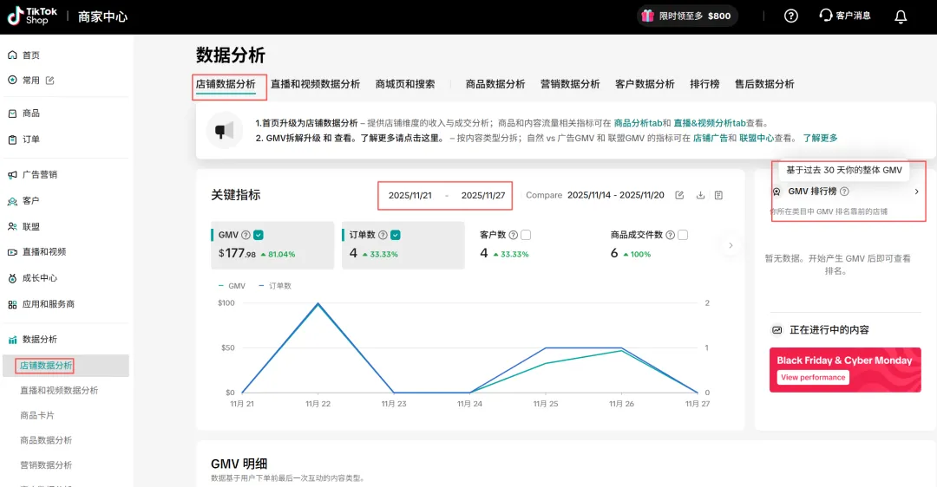Click the notification bell icon
937x487 pixels.
pyautogui.click(x=901, y=16)
